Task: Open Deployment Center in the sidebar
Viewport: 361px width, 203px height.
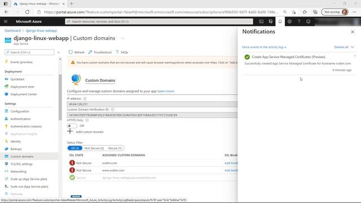Action: click(24, 94)
